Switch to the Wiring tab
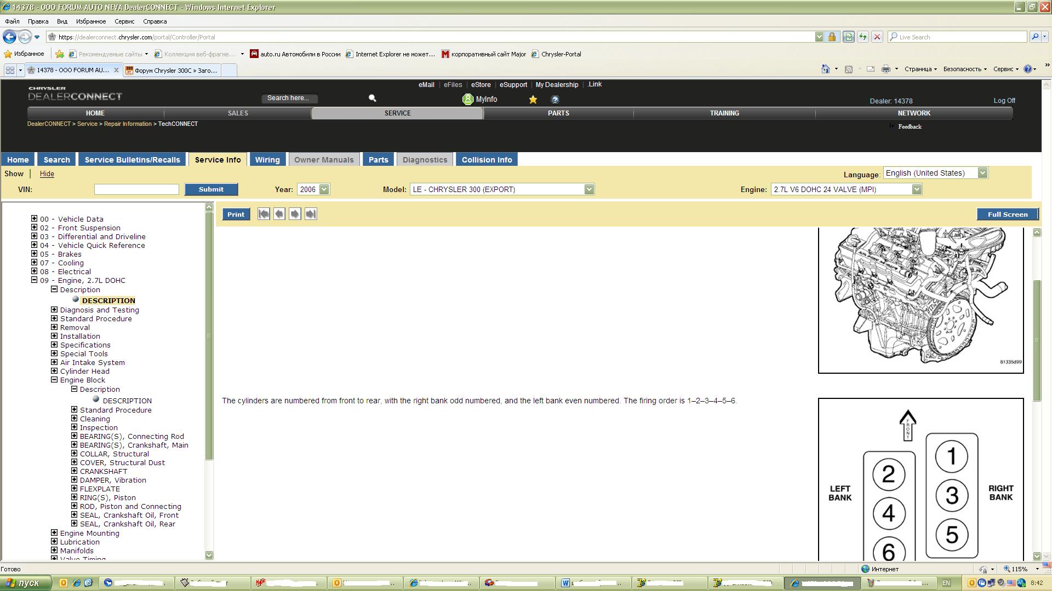This screenshot has height=591, width=1052. (x=267, y=159)
